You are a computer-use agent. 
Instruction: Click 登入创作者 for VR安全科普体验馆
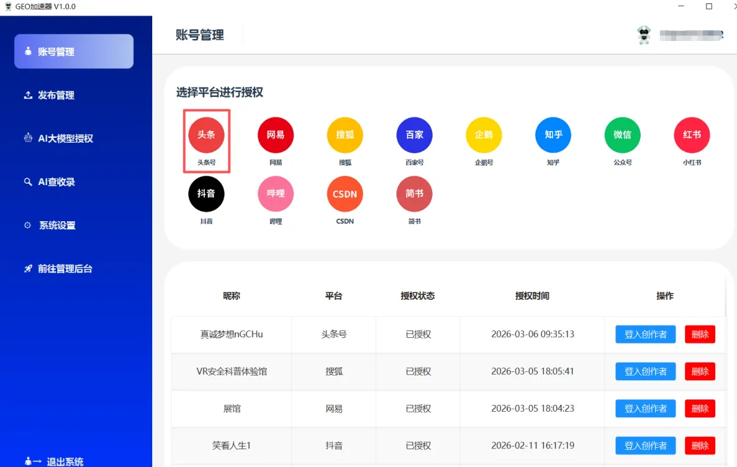(646, 371)
